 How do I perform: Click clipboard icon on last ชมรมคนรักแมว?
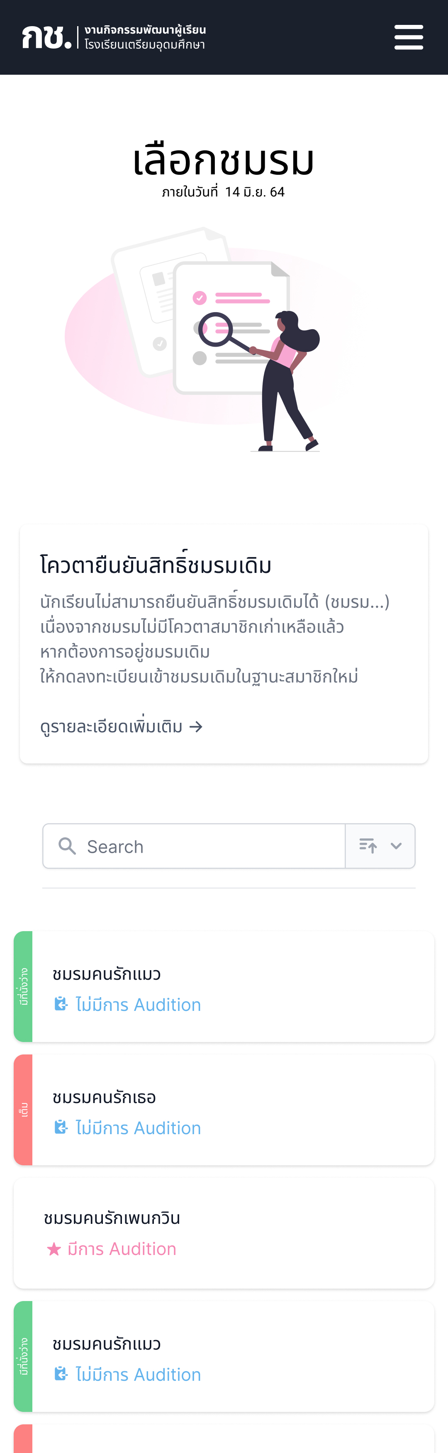click(61, 1373)
